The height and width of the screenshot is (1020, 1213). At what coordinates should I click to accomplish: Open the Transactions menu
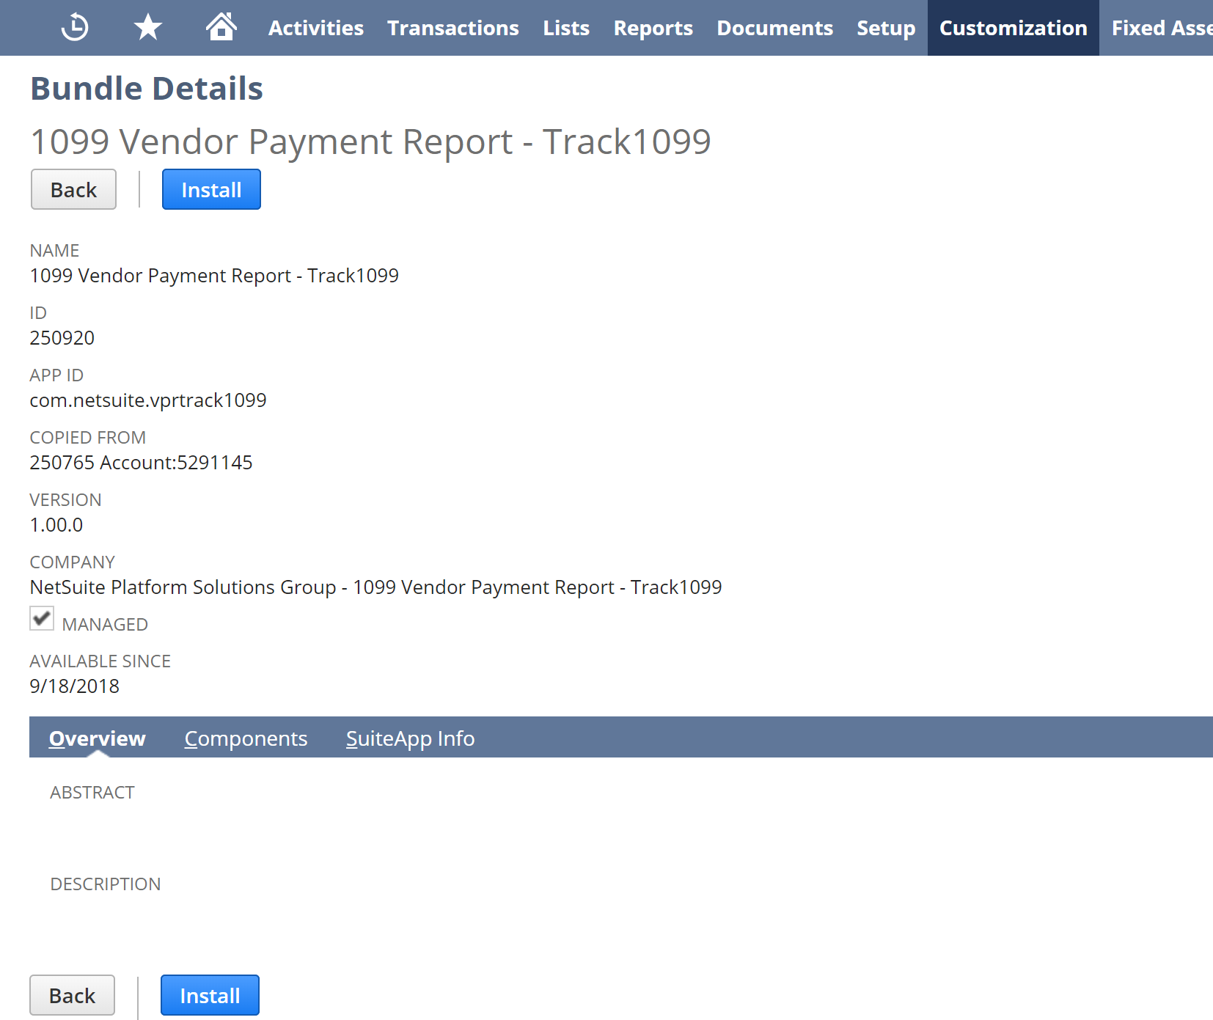(x=453, y=28)
